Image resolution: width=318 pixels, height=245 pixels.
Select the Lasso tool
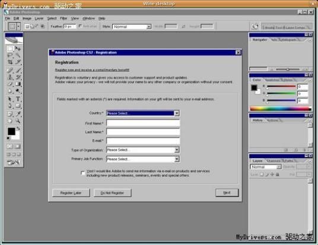pyautogui.click(x=10, y=55)
